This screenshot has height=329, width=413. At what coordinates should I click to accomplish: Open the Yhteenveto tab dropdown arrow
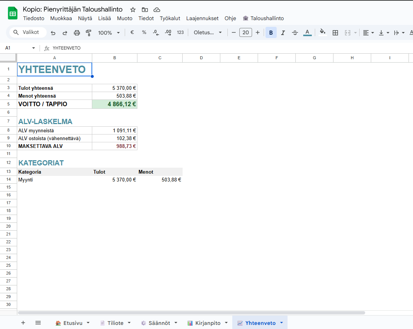[281, 323]
